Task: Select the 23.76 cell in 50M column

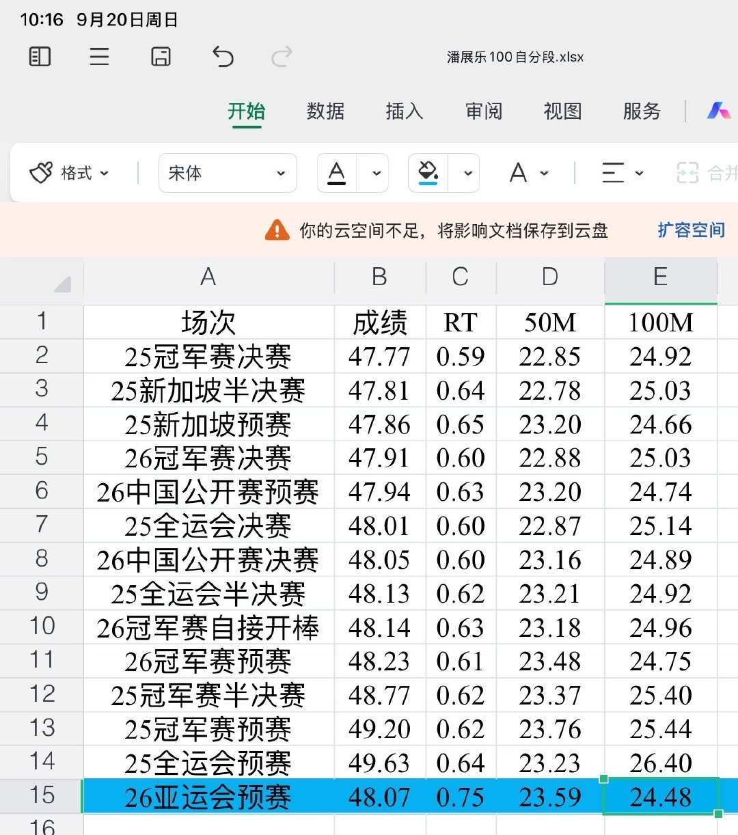Action: click(550, 729)
